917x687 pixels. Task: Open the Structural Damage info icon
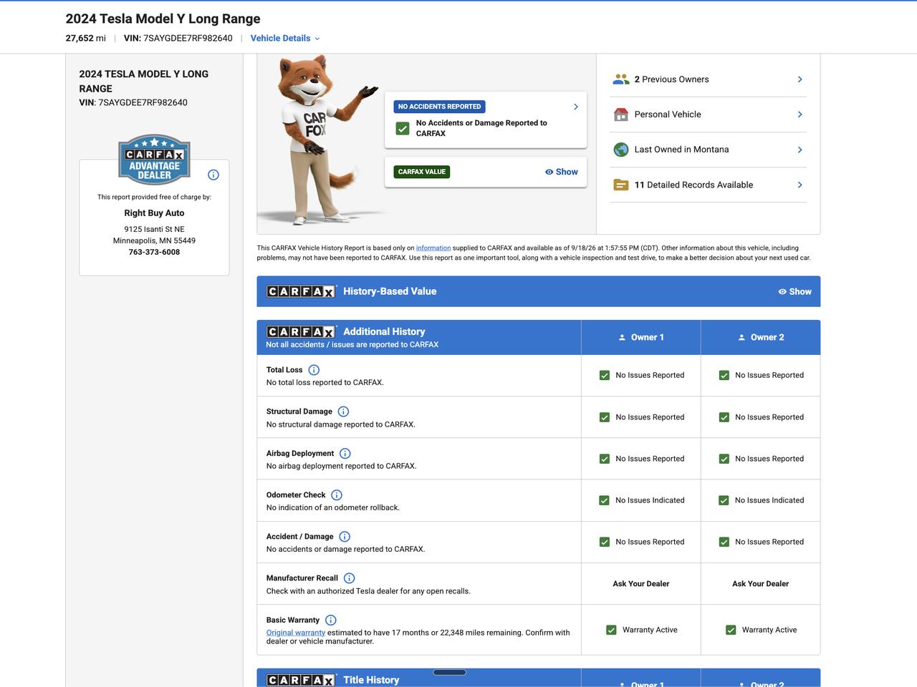pyautogui.click(x=343, y=411)
